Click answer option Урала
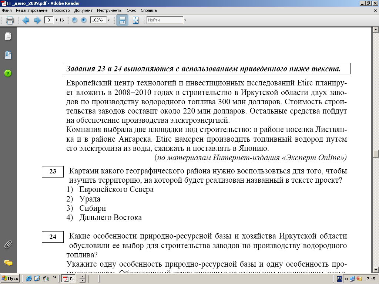 tap(90, 199)
